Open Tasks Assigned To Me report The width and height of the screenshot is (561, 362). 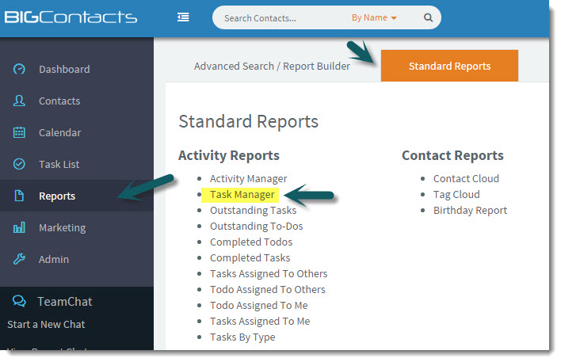[260, 322]
